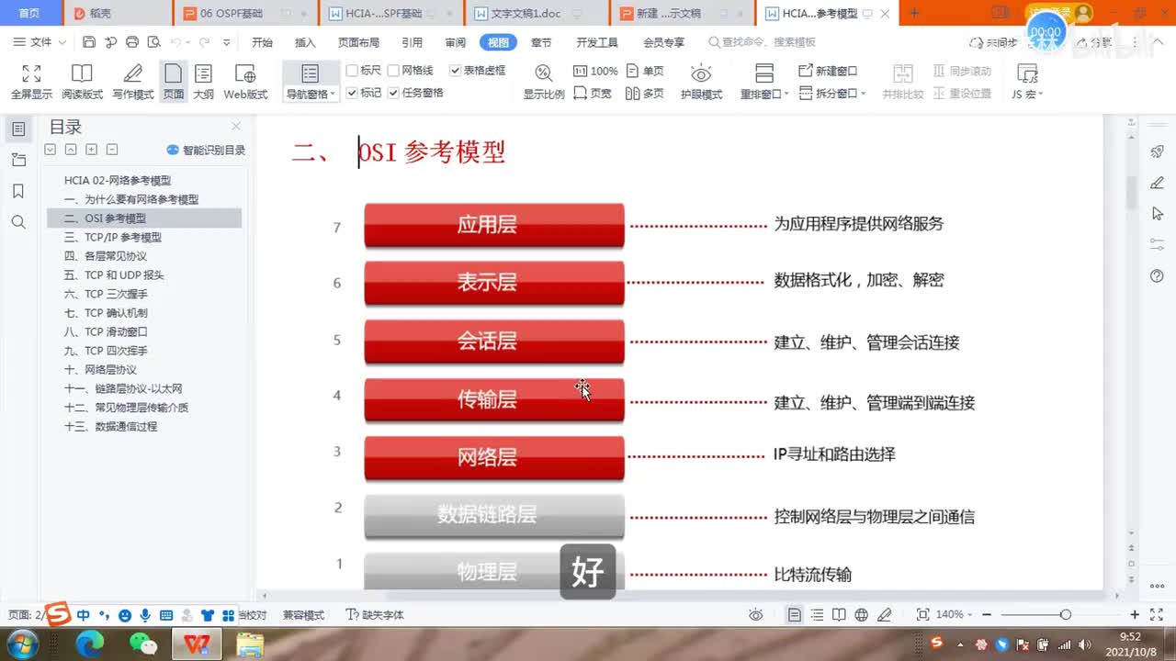
Task: Open file explorer from taskbar
Action: point(250,644)
